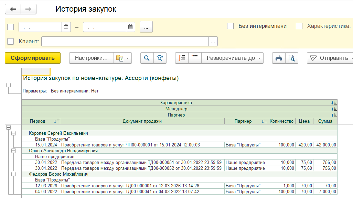
Task: Toggle the period filter checkbox
Action: (11, 27)
